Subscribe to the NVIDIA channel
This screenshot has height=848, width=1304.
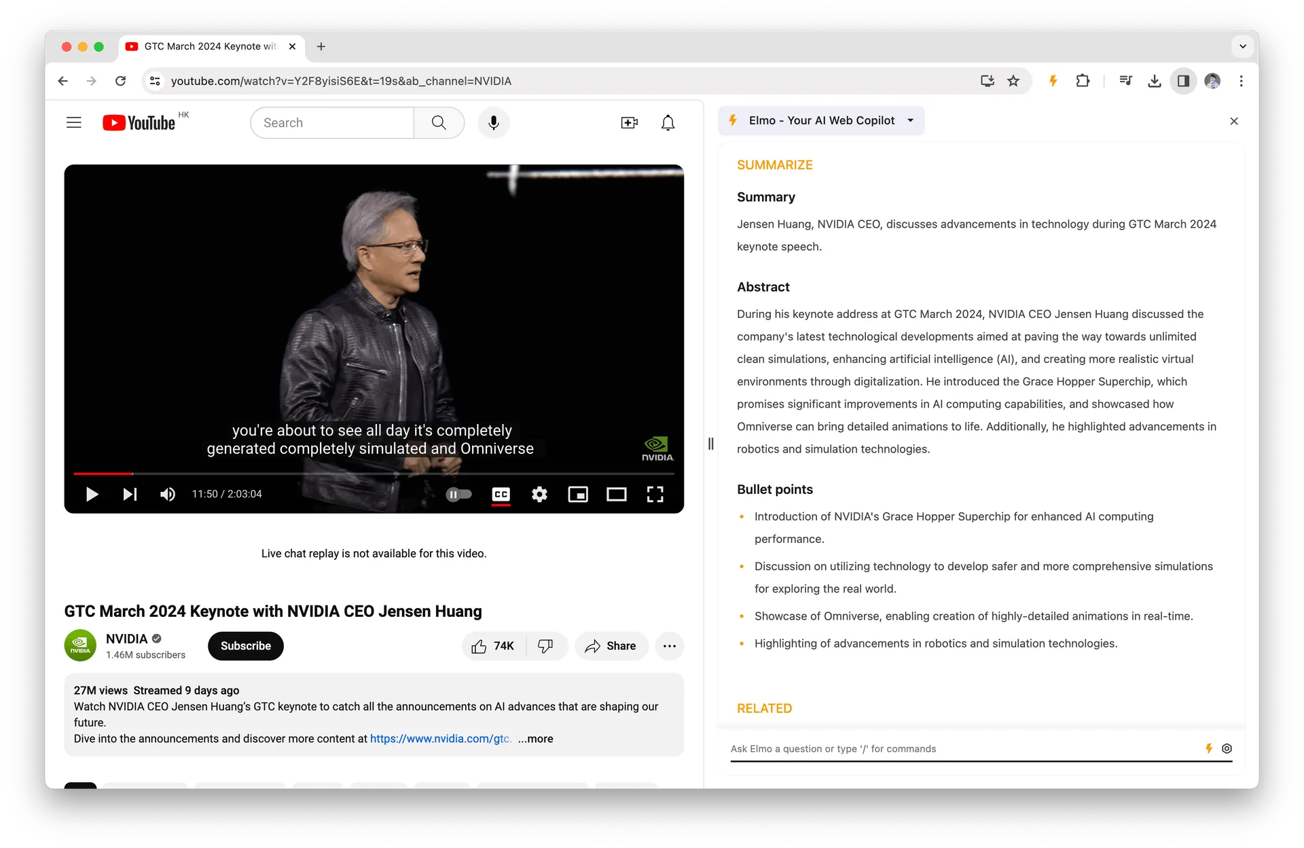click(x=245, y=646)
